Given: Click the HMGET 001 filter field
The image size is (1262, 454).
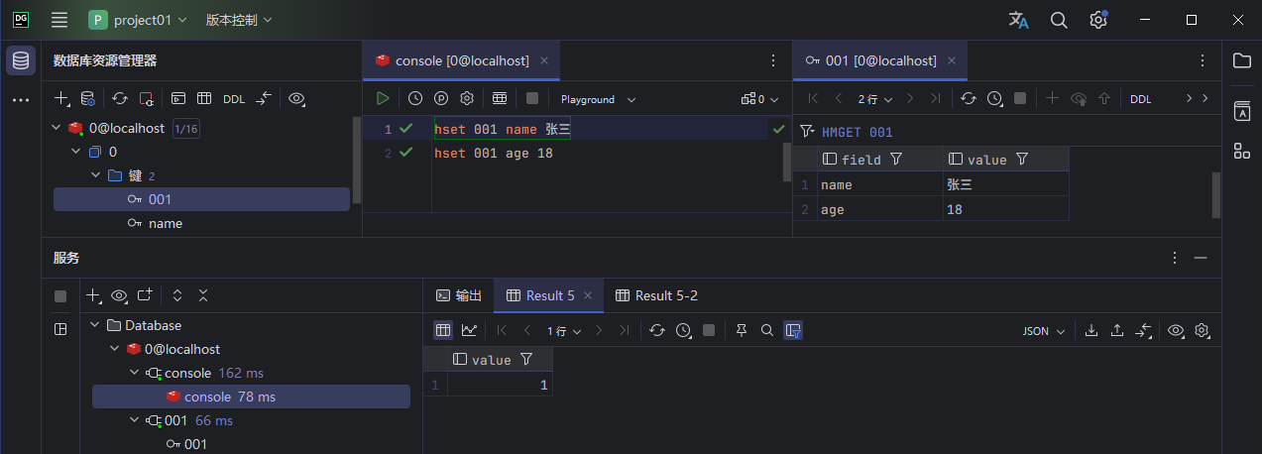Looking at the screenshot, I should [858, 132].
